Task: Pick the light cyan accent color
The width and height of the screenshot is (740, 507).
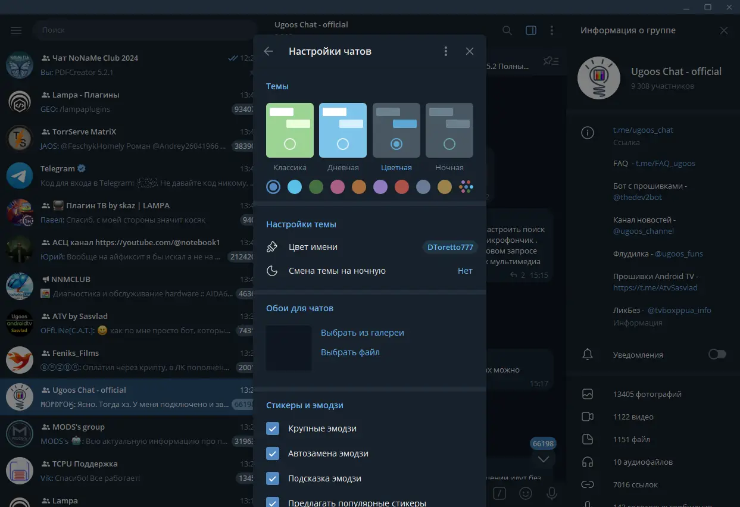Action: coord(295,187)
